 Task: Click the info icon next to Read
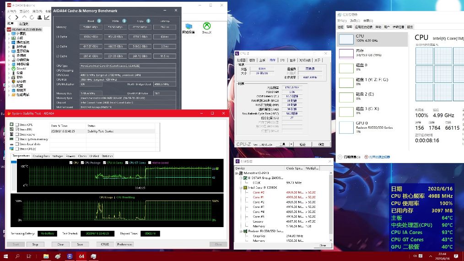tap(99, 21)
